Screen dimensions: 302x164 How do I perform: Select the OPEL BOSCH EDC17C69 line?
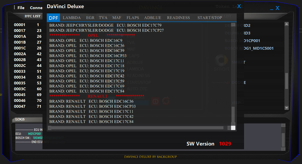click(87, 86)
